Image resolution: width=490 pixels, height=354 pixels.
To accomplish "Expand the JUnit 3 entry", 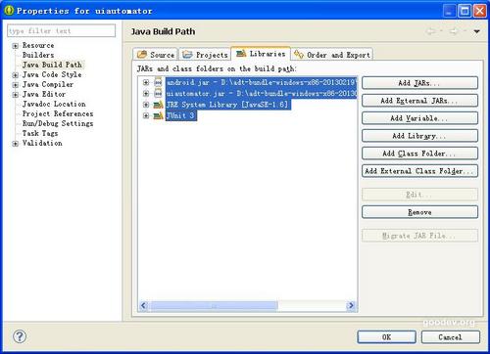I will (x=146, y=115).
